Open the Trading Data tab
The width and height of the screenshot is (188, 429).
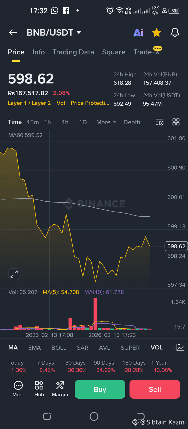point(73,52)
